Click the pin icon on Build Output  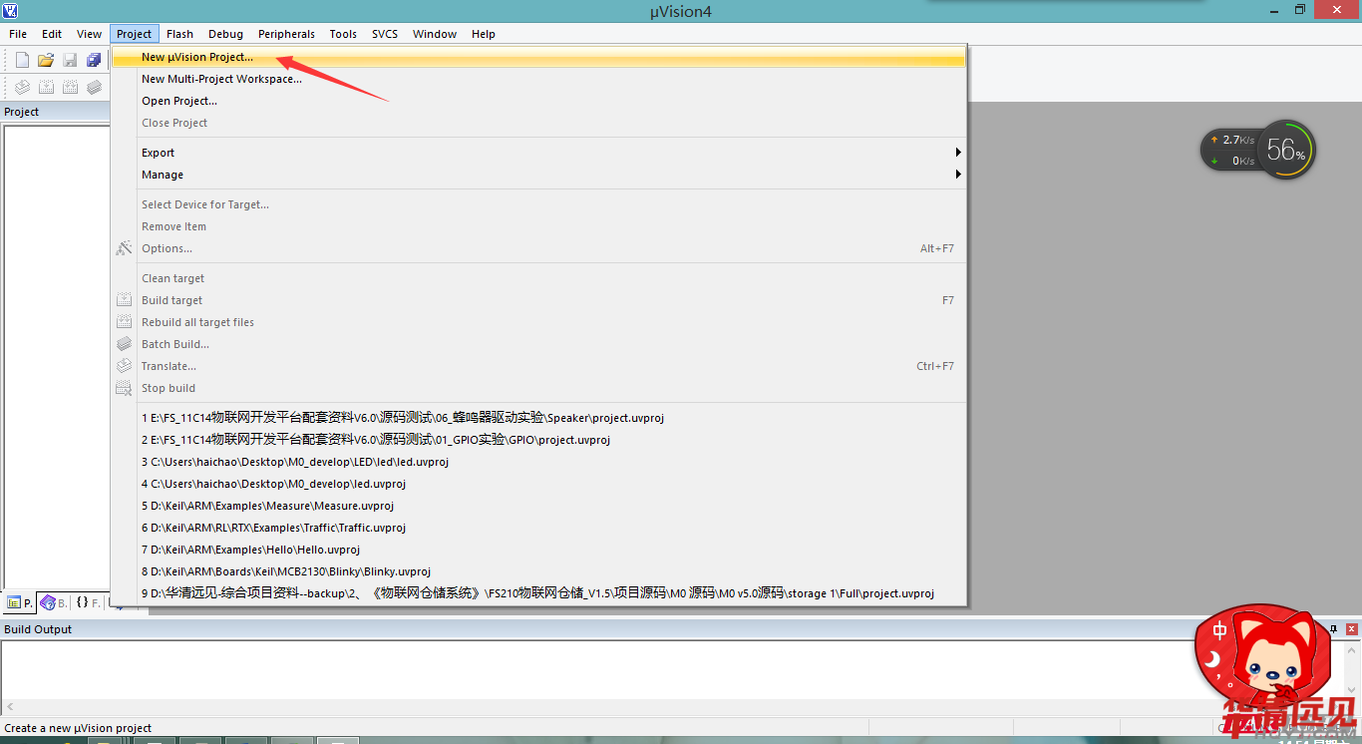coord(1333,629)
